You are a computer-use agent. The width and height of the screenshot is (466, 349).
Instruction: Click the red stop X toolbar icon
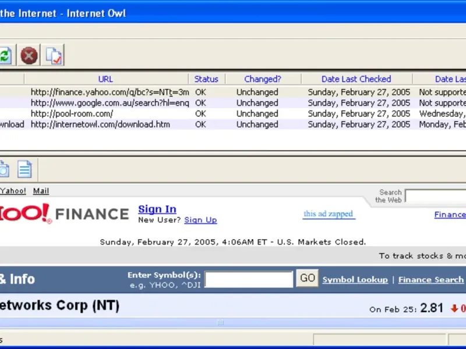coord(29,55)
